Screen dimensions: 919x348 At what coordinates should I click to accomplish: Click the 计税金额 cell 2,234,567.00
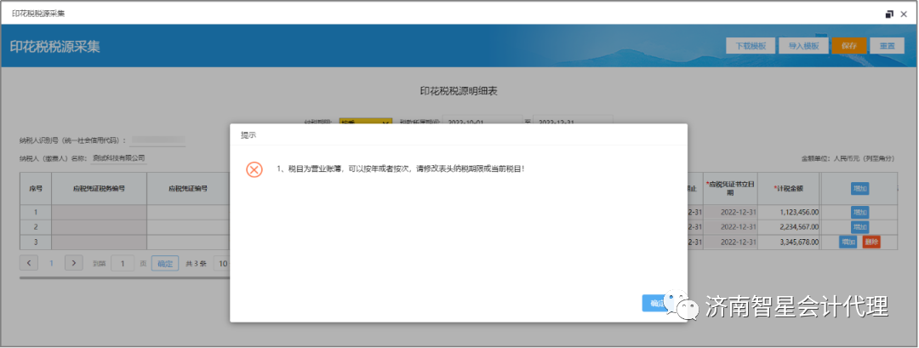tap(789, 226)
